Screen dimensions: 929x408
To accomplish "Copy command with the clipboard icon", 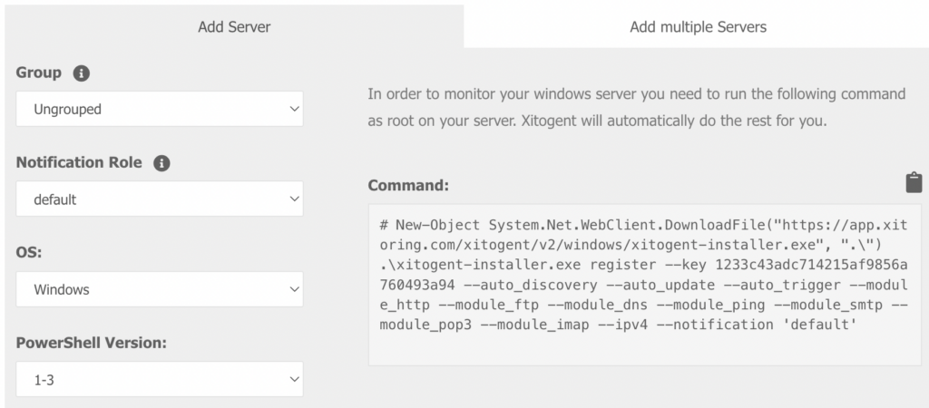I will (x=914, y=182).
